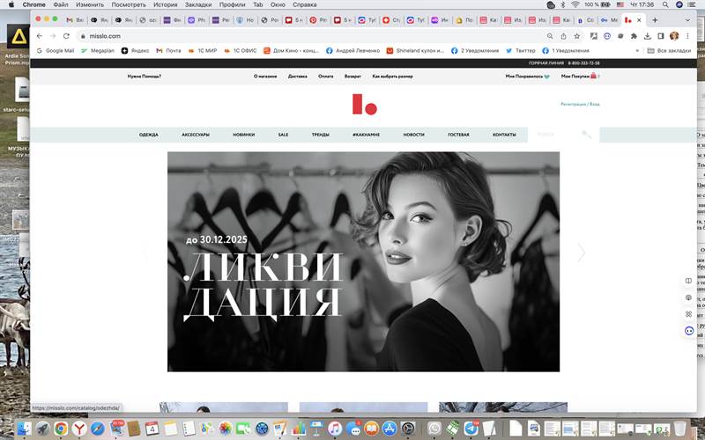This screenshot has width=705, height=440.
Task: Reload the page with Chrome's refresh button
Action: (67, 36)
